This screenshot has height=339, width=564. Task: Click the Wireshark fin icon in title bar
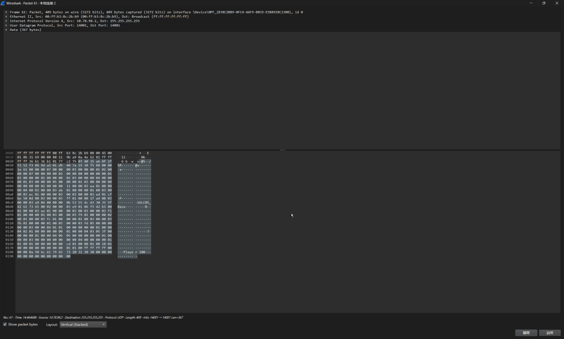click(3, 3)
